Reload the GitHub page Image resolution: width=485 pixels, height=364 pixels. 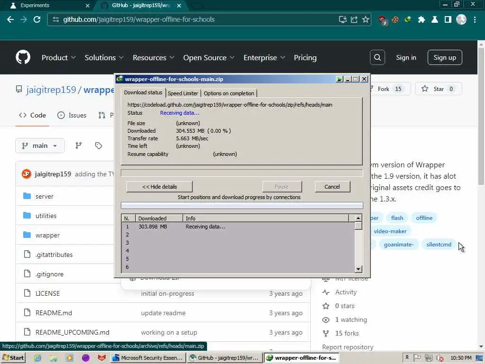click(37, 19)
